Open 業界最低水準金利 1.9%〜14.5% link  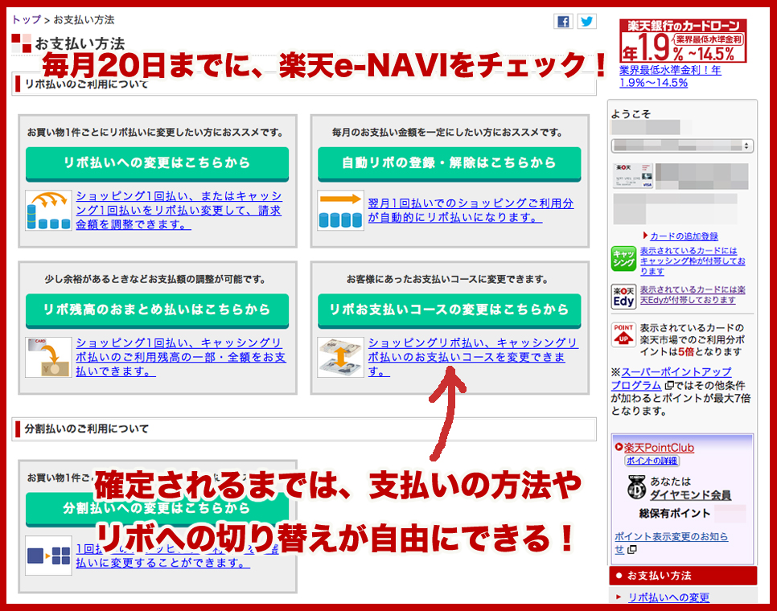(670, 76)
